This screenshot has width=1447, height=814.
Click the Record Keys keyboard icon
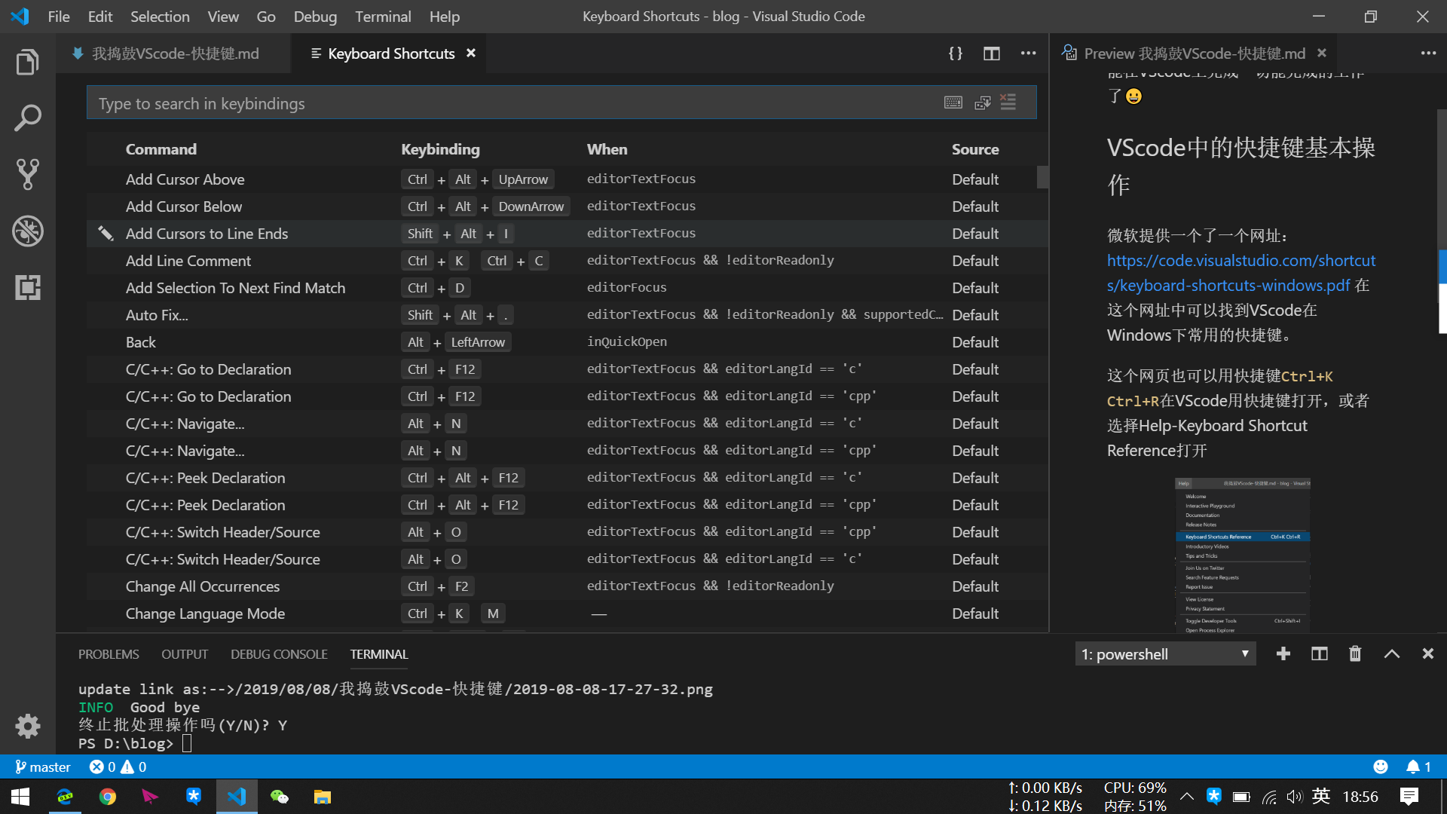953,103
